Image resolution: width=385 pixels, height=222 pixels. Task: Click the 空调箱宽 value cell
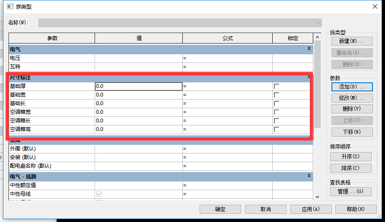point(138,112)
